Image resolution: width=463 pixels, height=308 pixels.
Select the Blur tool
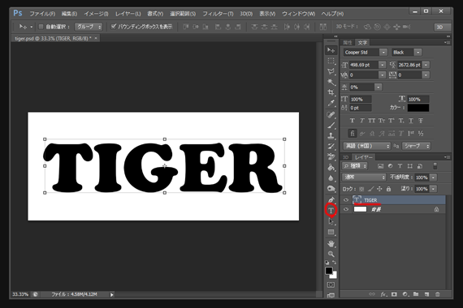pyautogui.click(x=331, y=178)
